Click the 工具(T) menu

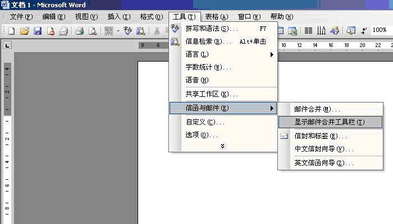185,17
